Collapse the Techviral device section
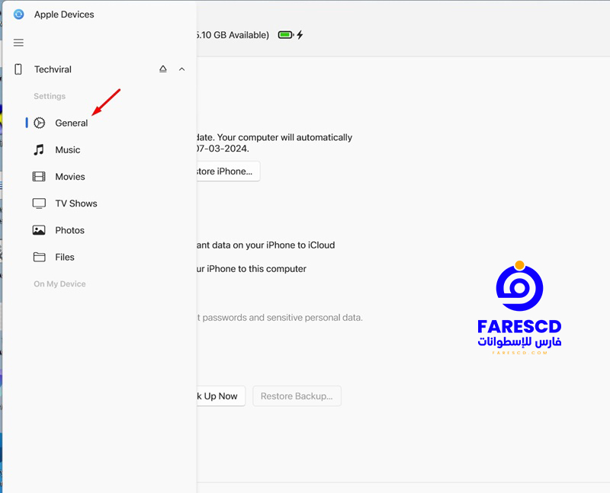The height and width of the screenshot is (493, 610). click(x=181, y=69)
